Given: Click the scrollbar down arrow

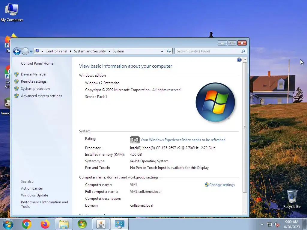Looking at the screenshot, I should click(245, 212).
